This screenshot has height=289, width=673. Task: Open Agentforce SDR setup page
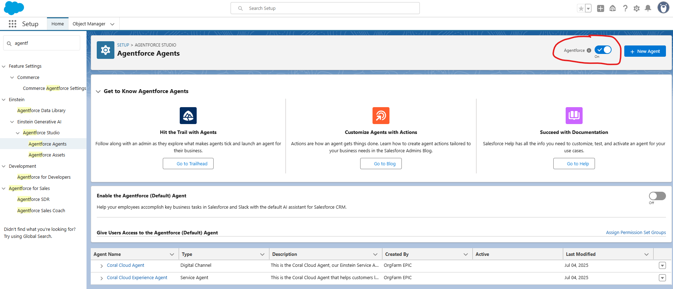(x=33, y=199)
